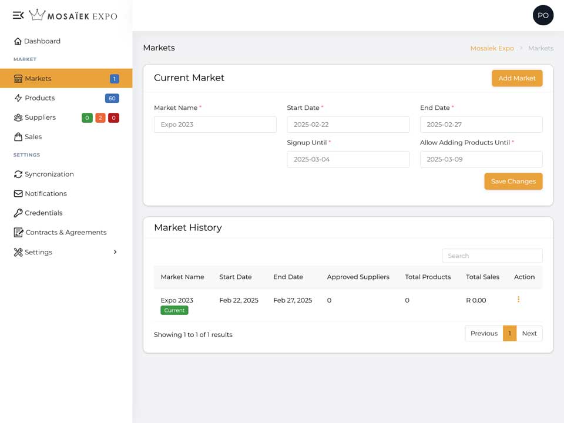Sort by the Total Sales column header
The height and width of the screenshot is (423, 564).
coord(482,277)
